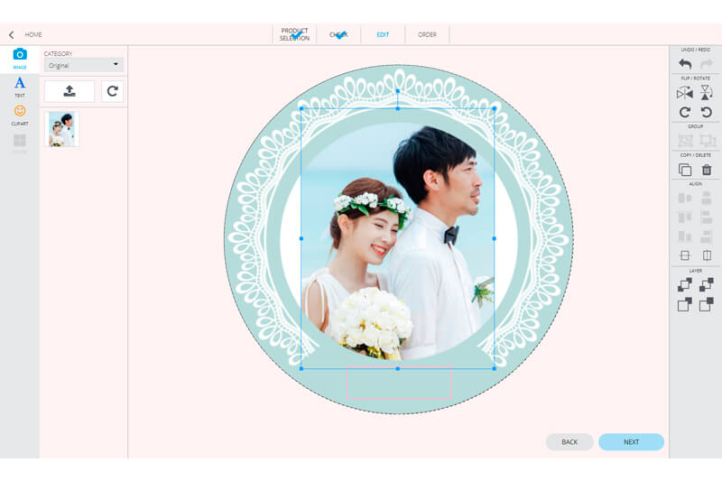Screen dimensions: 722x481
Task: Return to Home with the back arrow
Action: click(x=11, y=34)
